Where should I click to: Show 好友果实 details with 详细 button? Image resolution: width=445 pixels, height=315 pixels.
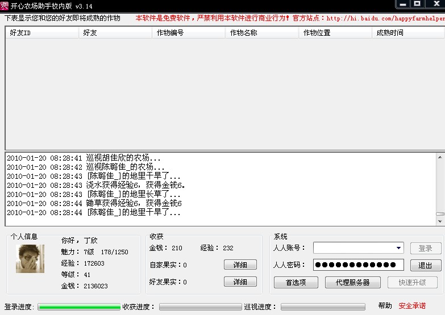(240, 282)
